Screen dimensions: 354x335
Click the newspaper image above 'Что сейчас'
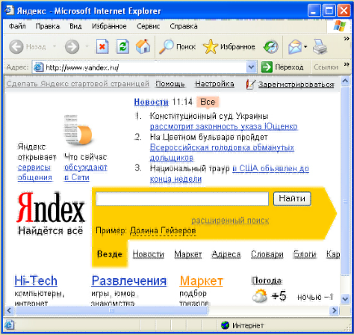tap(78, 130)
